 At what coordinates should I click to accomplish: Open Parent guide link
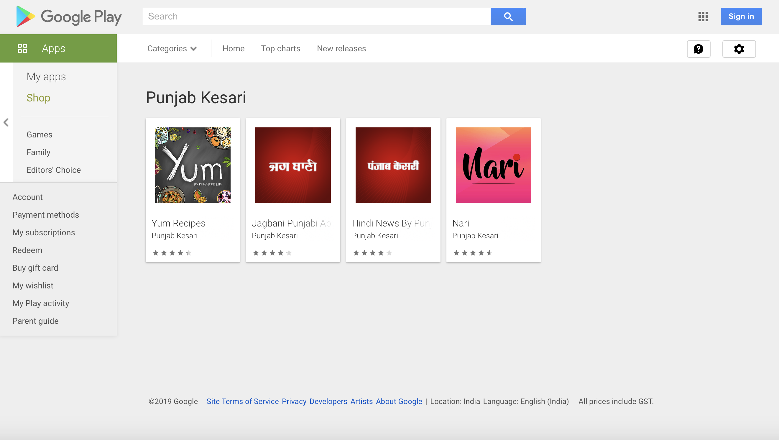(35, 321)
